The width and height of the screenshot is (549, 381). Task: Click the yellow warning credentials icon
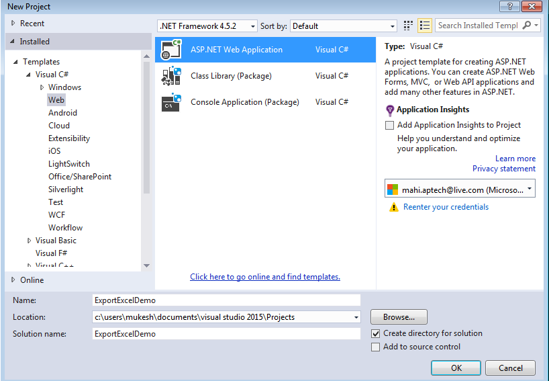[394, 207]
